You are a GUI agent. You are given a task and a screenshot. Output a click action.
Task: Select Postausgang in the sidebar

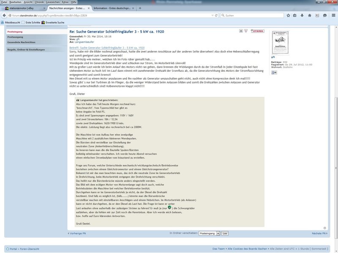[x=16, y=37]
